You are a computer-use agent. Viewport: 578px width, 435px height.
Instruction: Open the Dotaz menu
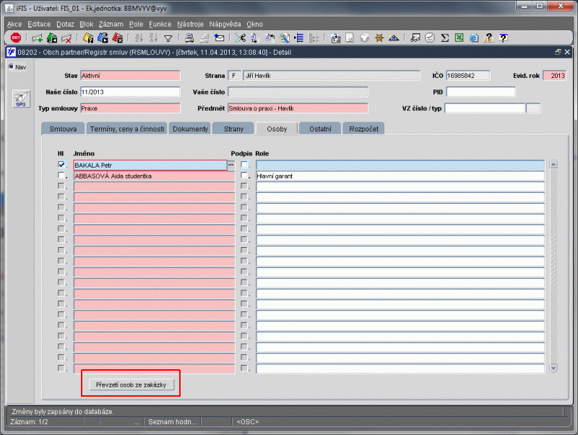click(65, 25)
